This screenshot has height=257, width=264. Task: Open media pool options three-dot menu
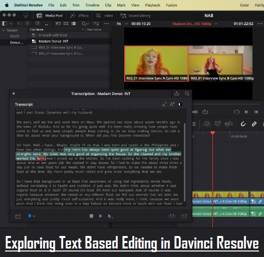coord(106,23)
